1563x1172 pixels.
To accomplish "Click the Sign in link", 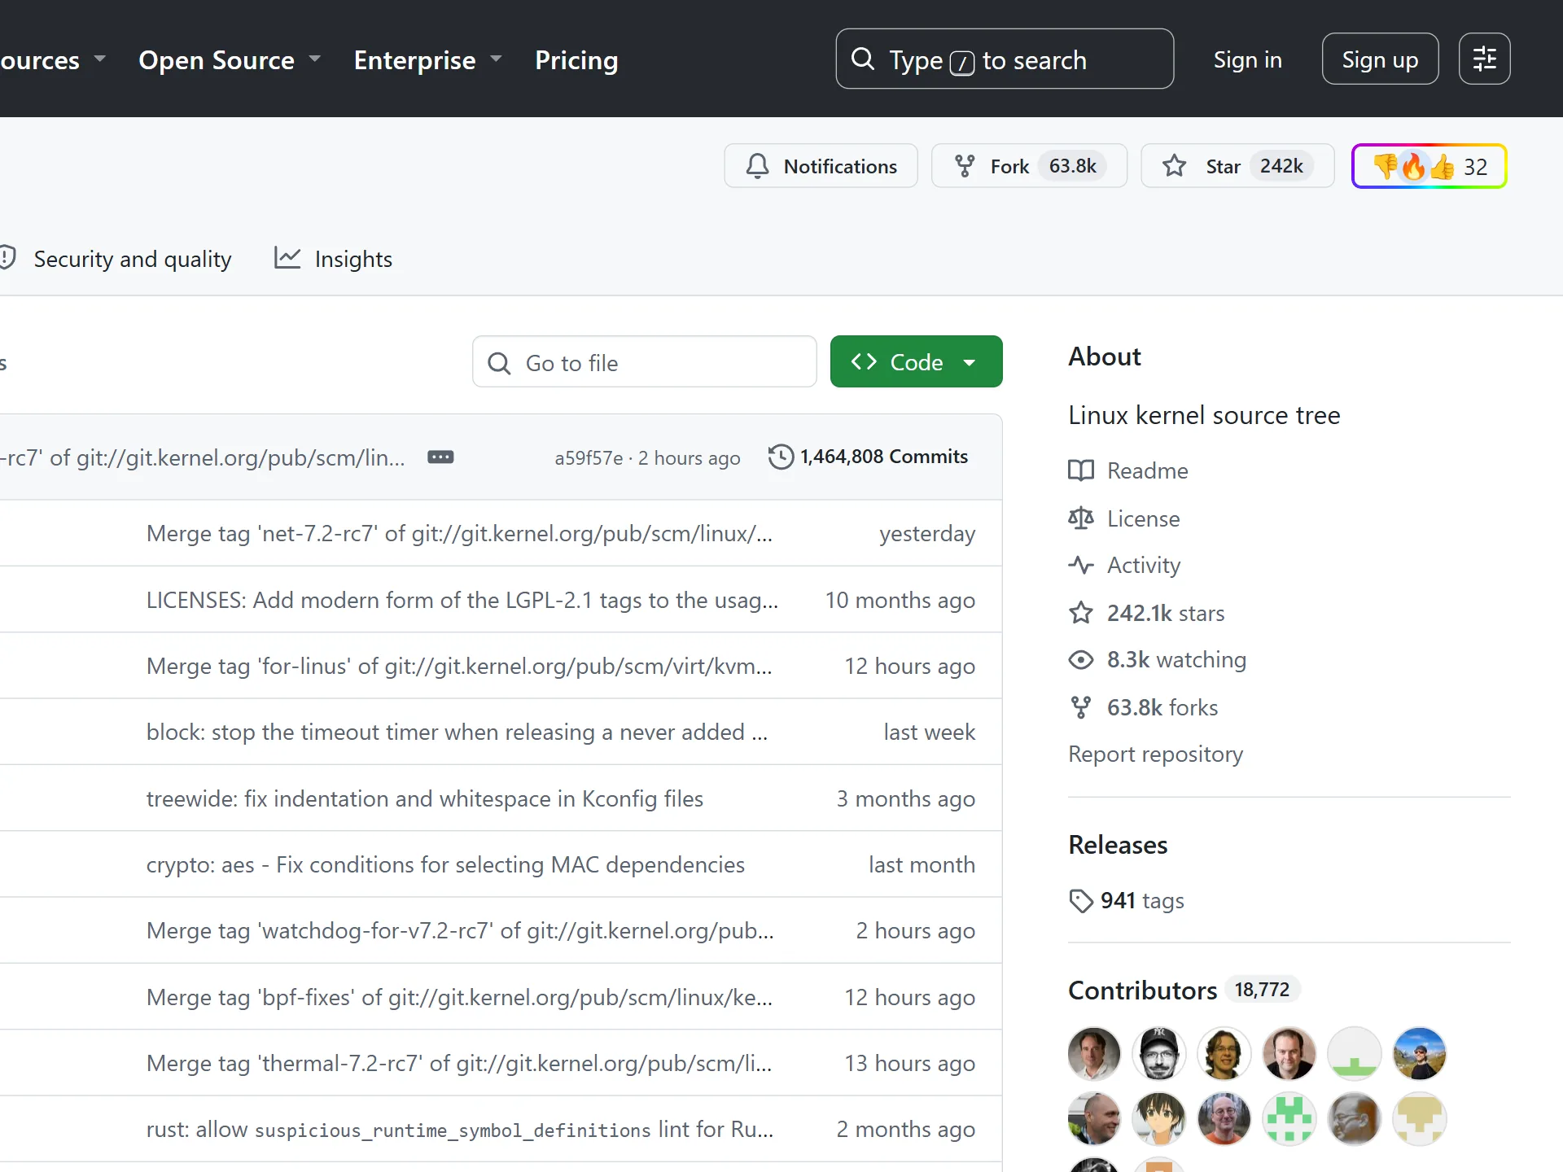I will coord(1247,59).
